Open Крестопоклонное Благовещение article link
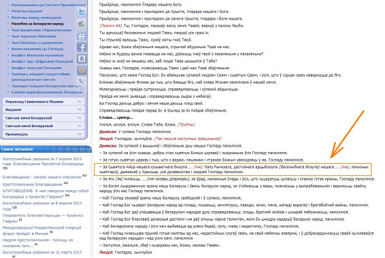The height and width of the screenshot is (258, 385). (x=33, y=184)
